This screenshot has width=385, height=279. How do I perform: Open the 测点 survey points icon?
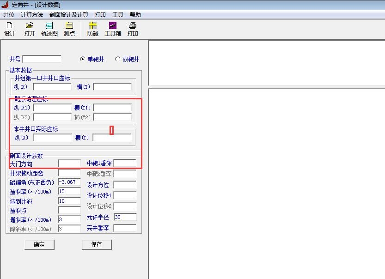point(69,29)
